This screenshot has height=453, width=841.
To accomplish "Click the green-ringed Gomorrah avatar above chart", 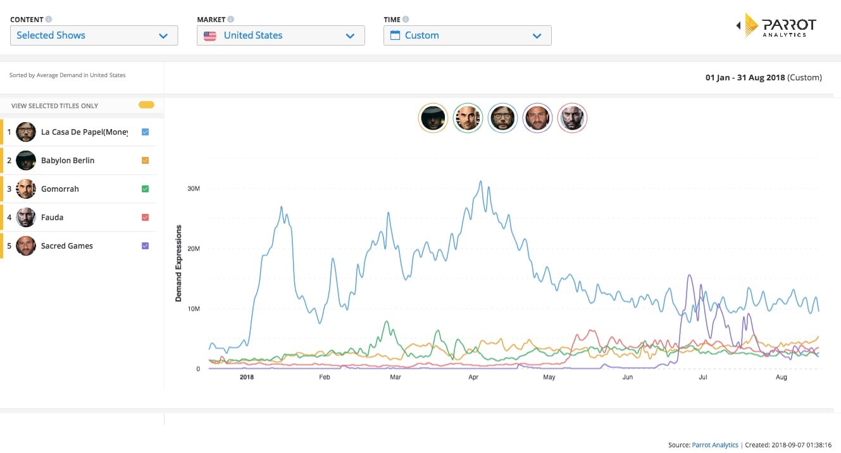I will coord(468,118).
